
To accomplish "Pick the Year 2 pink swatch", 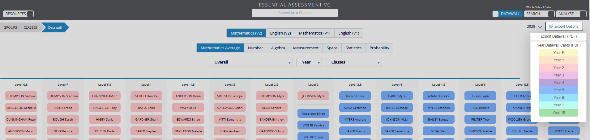I will pyautogui.click(x=558, y=68).
